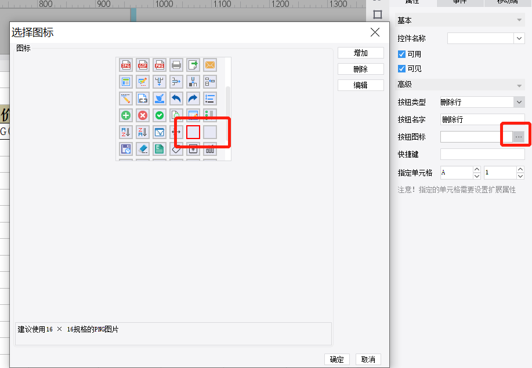Select the edit form icon with orange pencil
Image resolution: width=532 pixels, height=368 pixels.
click(143, 82)
